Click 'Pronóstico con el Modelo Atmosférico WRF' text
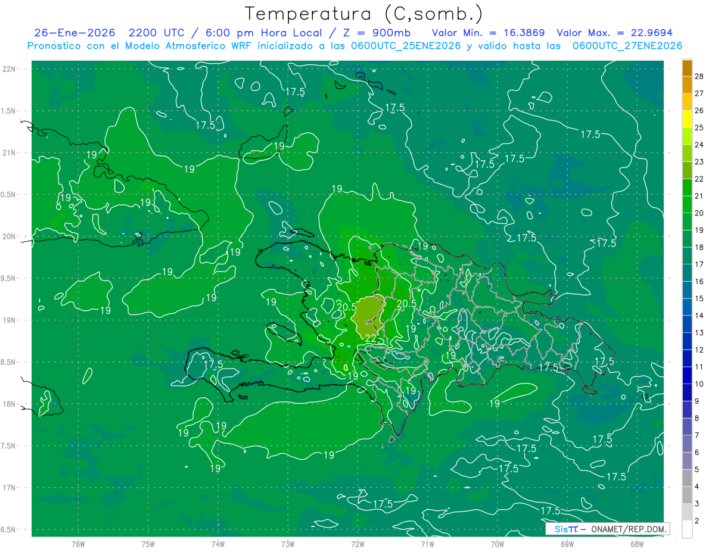This screenshot has width=715, height=552. coord(140,46)
